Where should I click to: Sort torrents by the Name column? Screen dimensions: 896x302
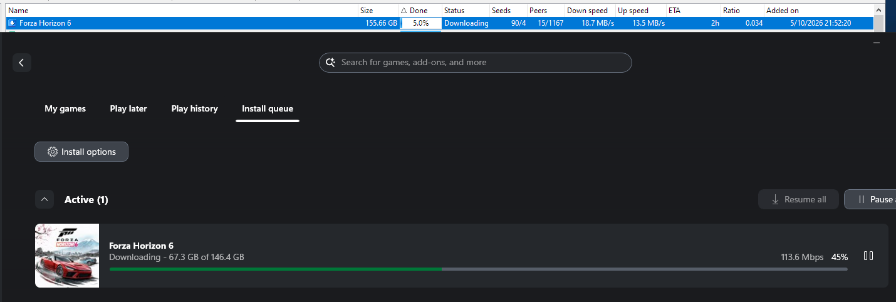pos(182,11)
